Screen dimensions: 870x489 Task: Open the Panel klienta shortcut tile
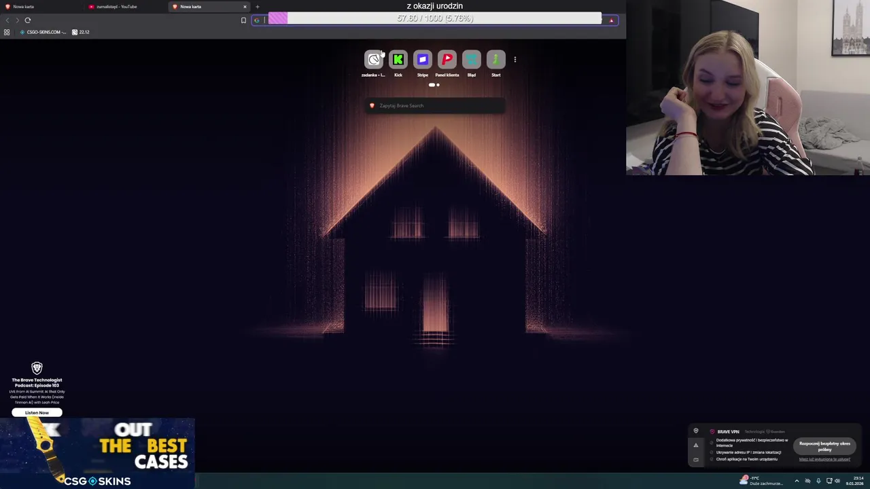tap(447, 60)
